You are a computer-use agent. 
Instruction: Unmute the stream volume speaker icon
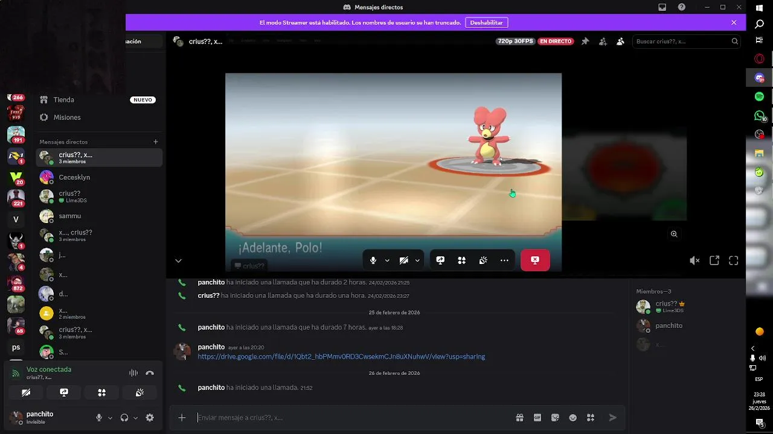[x=694, y=260]
